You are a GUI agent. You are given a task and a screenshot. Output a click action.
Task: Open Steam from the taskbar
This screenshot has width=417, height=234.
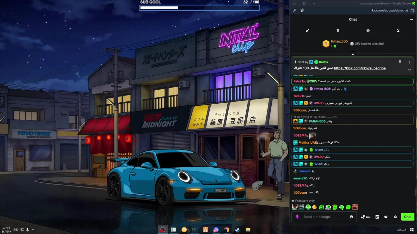237,230
